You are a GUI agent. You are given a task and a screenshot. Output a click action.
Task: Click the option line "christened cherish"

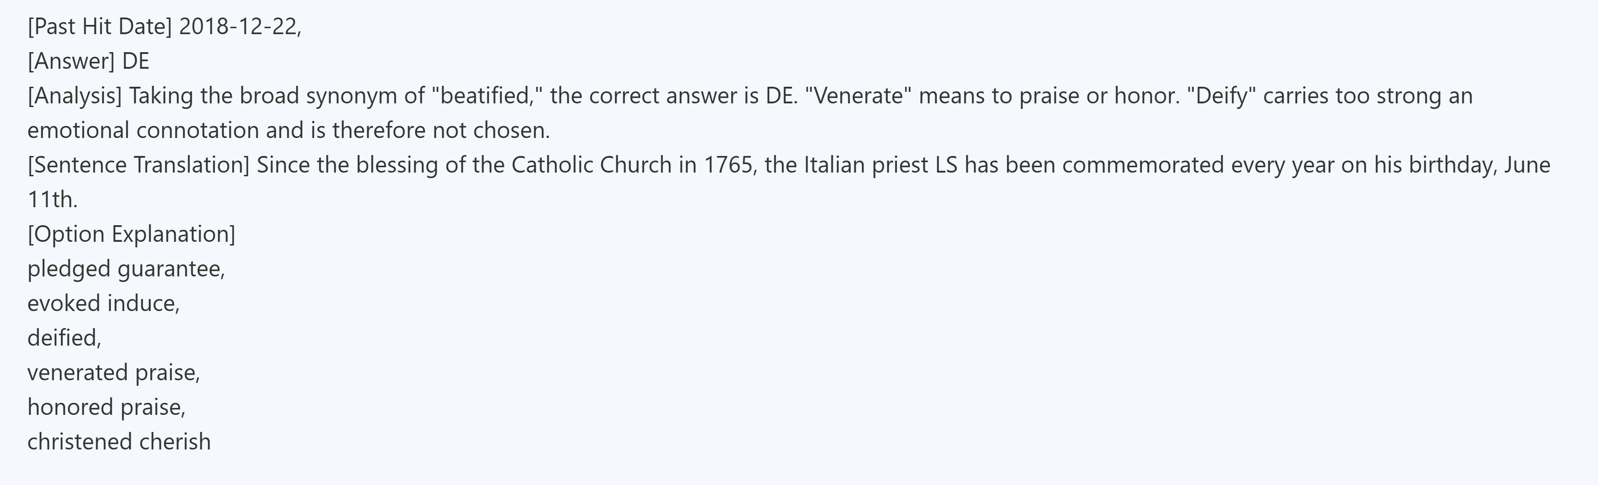click(x=119, y=442)
